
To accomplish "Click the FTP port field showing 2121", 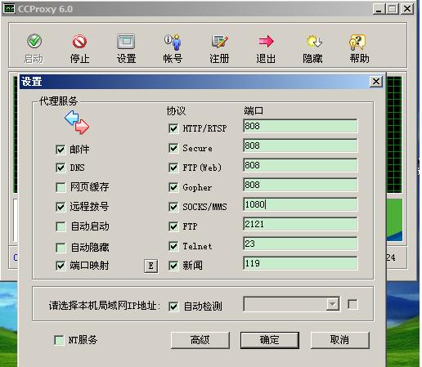I will pos(300,224).
